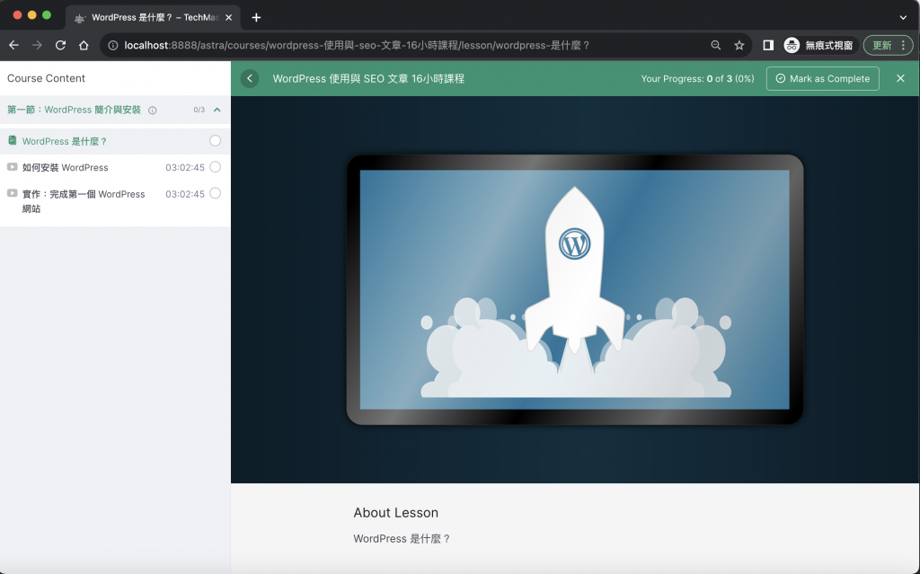920x574 pixels.
Task: Mark lesson as complete
Action: click(x=823, y=79)
